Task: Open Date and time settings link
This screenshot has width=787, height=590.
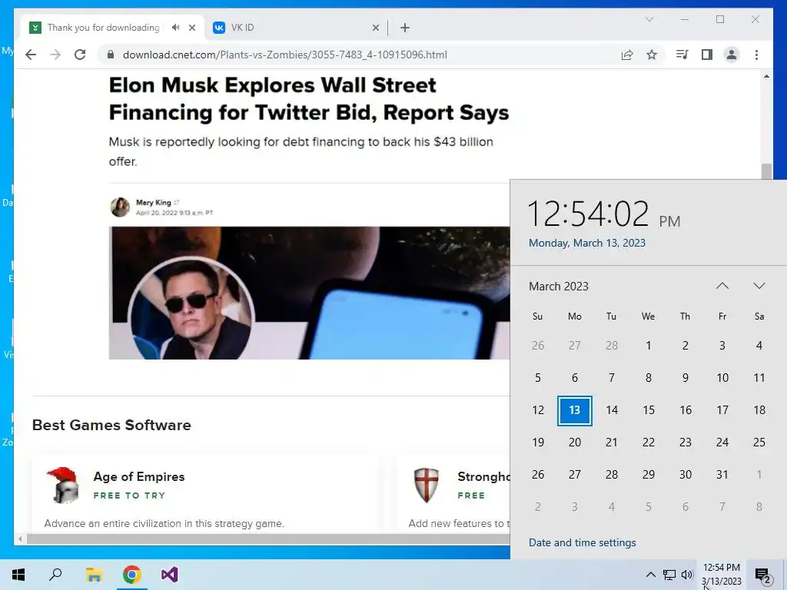Action: pyautogui.click(x=583, y=543)
